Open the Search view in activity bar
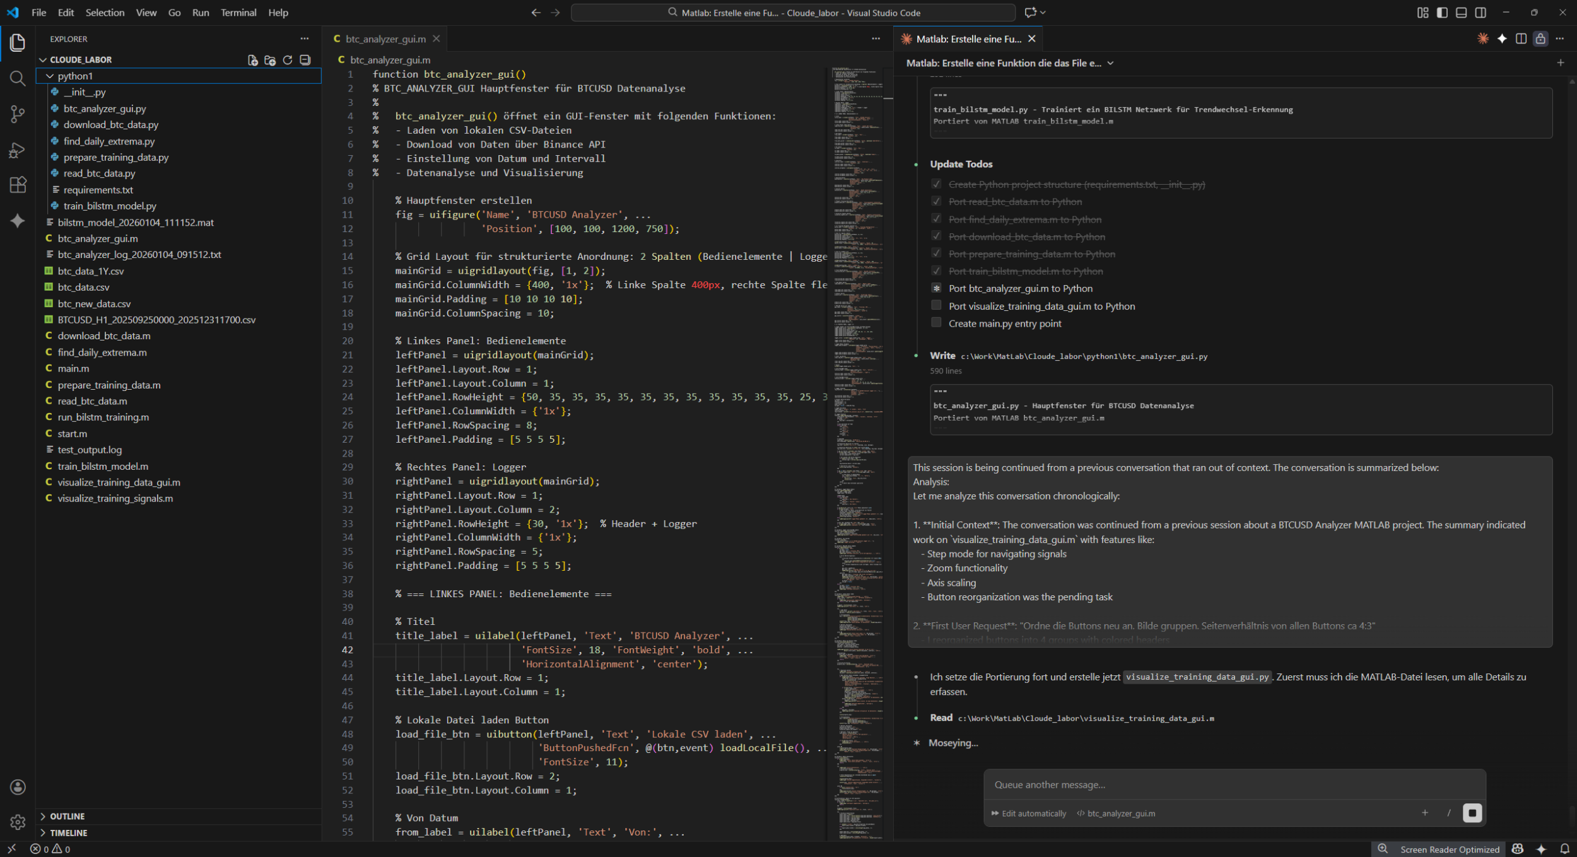The image size is (1577, 857). [17, 78]
